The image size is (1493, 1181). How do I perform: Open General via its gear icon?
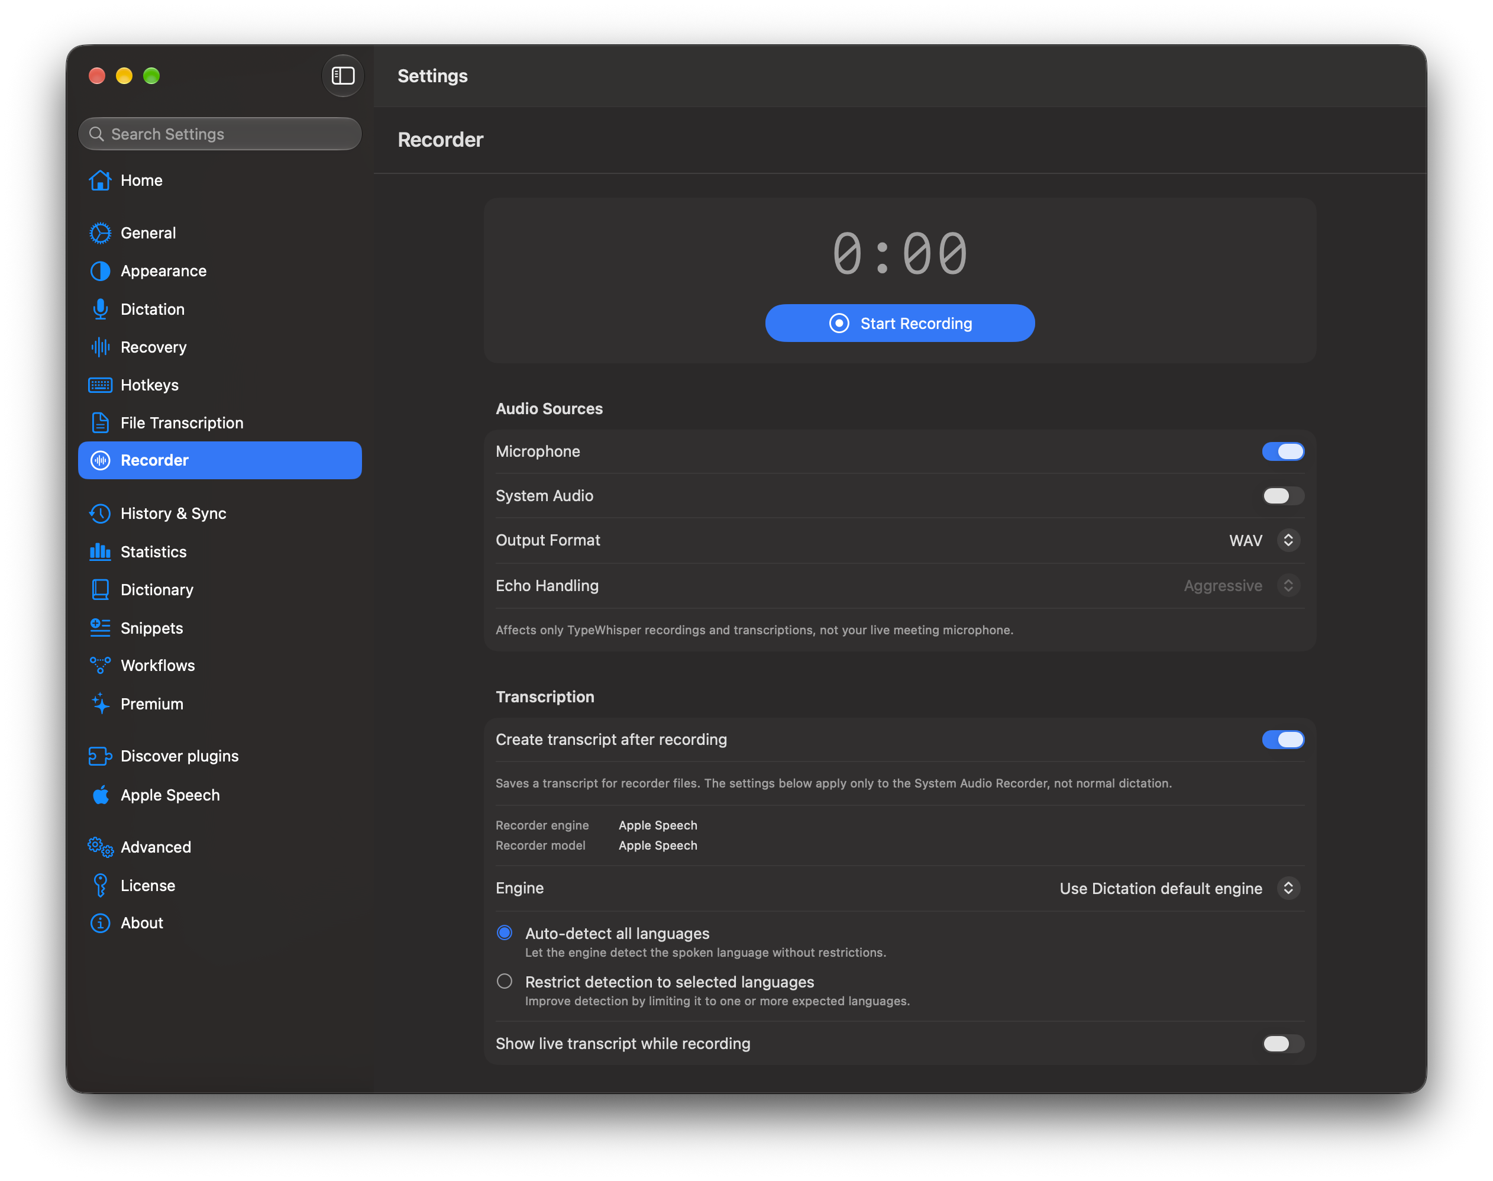pyautogui.click(x=100, y=233)
